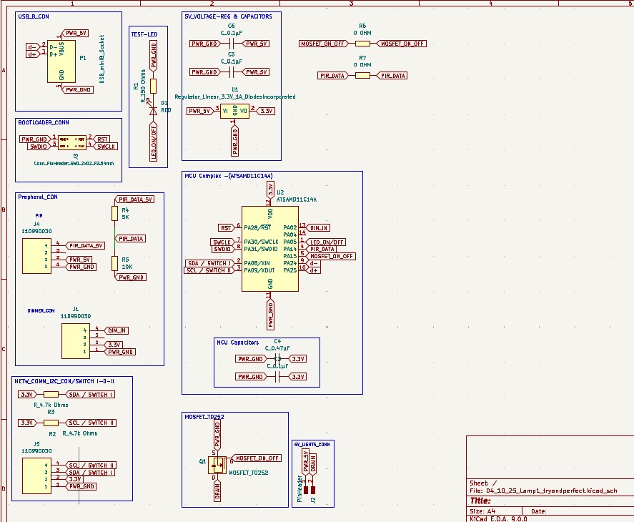Select the R2 4.7k resistor on SCL line

coord(51,423)
